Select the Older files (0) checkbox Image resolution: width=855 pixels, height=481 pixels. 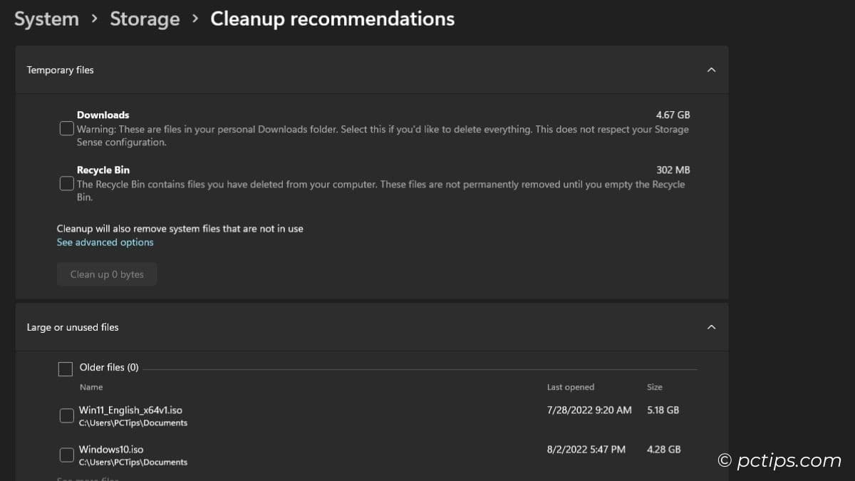point(65,368)
